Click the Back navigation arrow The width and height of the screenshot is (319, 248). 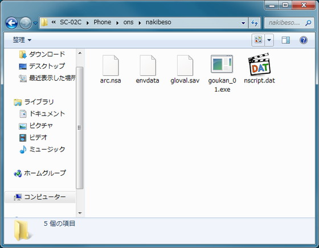pyautogui.click(x=11, y=23)
